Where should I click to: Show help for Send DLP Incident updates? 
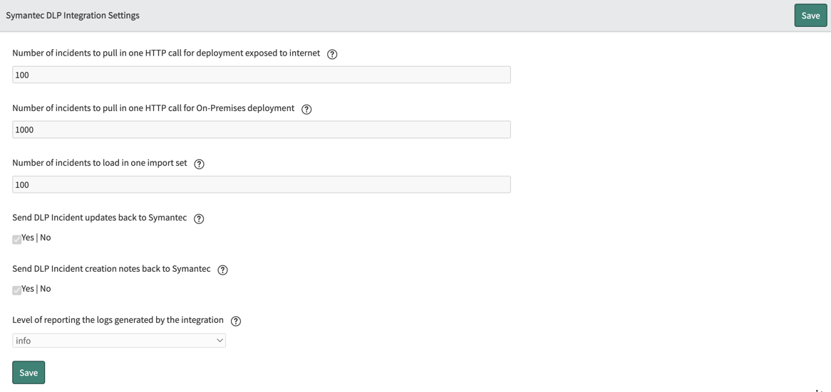click(x=199, y=219)
